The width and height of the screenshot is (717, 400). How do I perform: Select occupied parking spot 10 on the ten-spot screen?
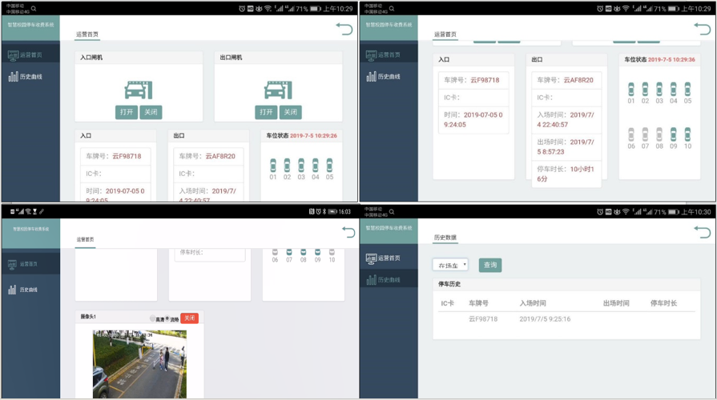pyautogui.click(x=687, y=138)
